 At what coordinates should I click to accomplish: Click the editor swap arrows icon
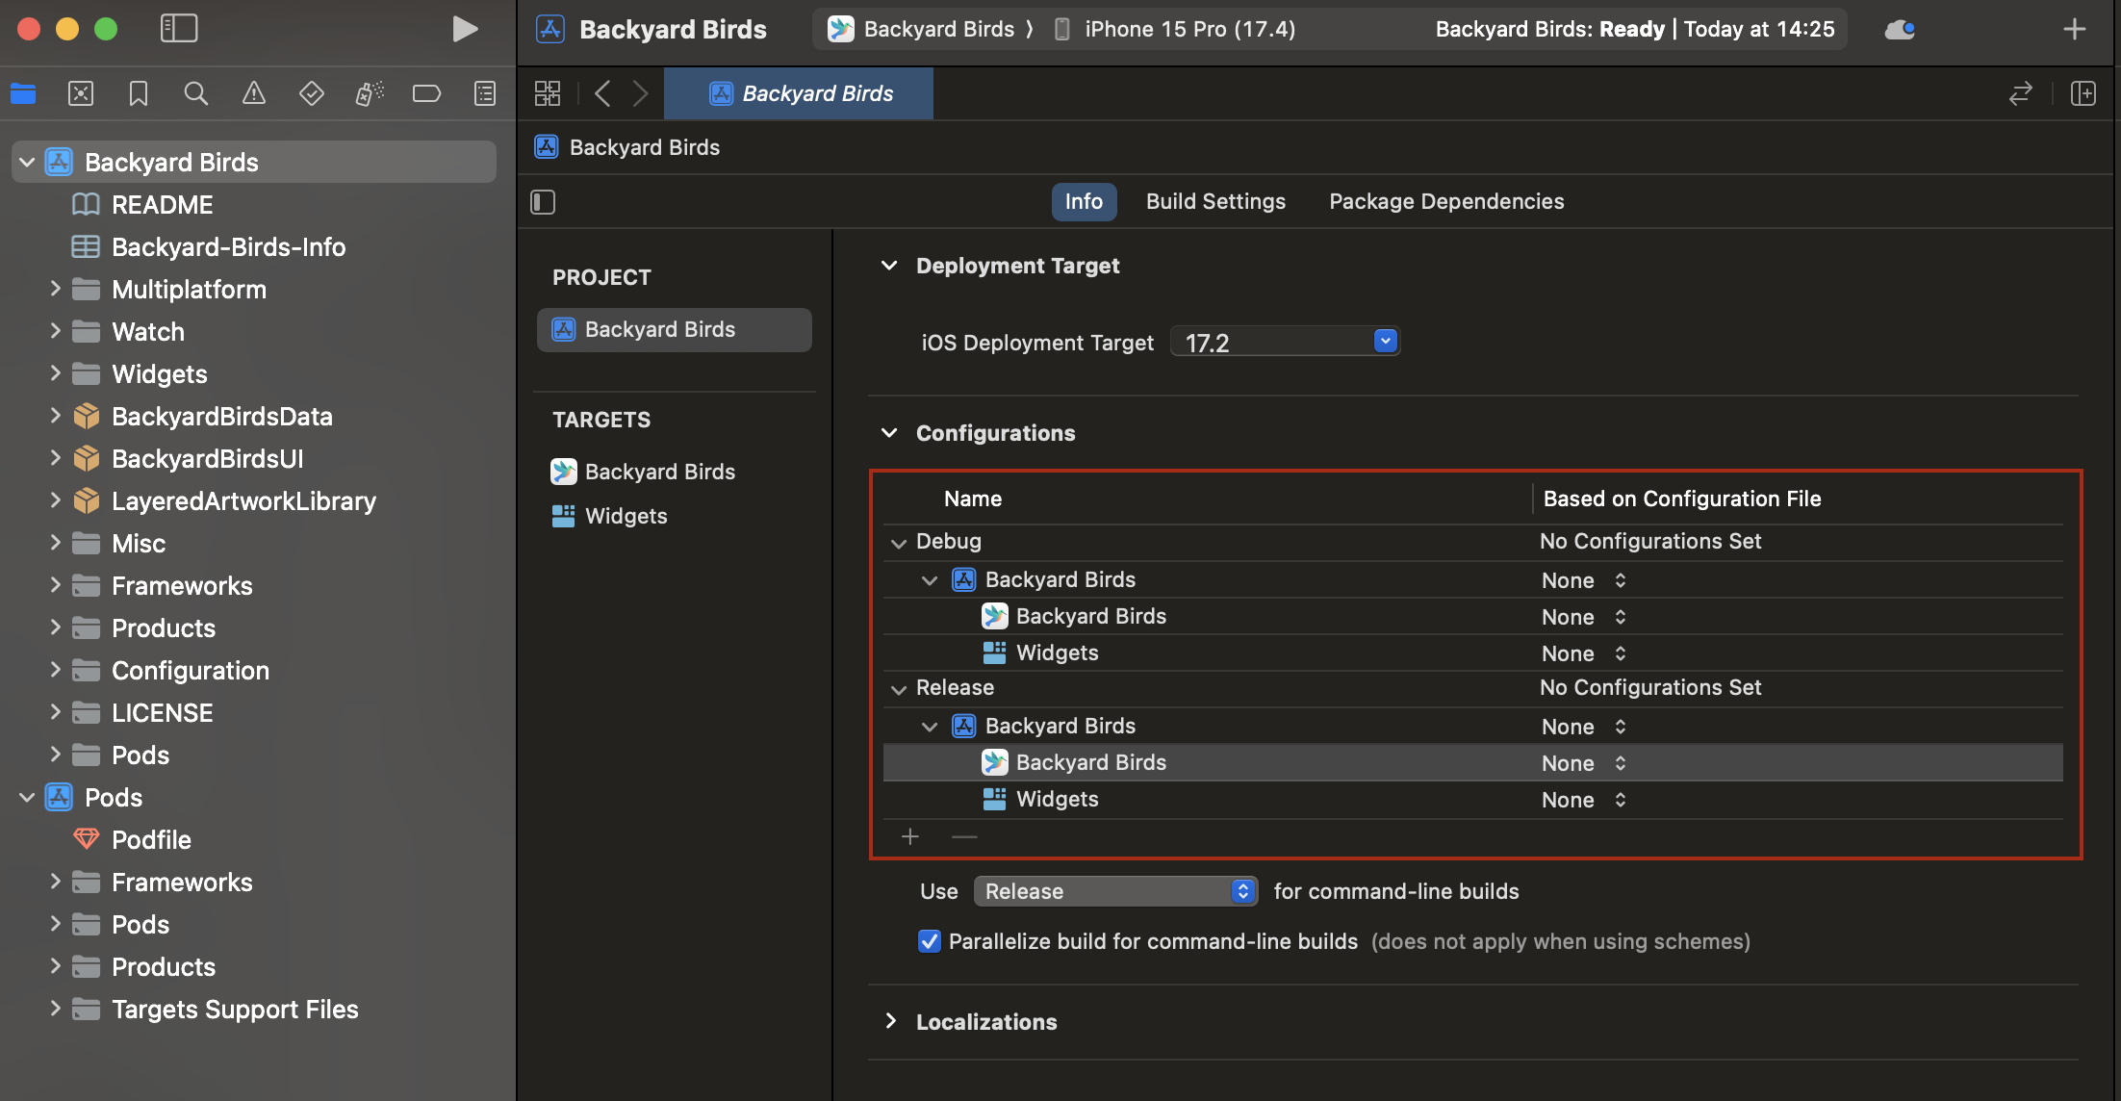click(2021, 93)
